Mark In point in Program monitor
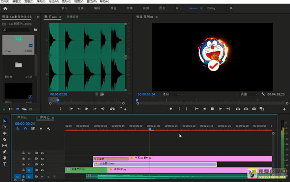 tap(179, 109)
